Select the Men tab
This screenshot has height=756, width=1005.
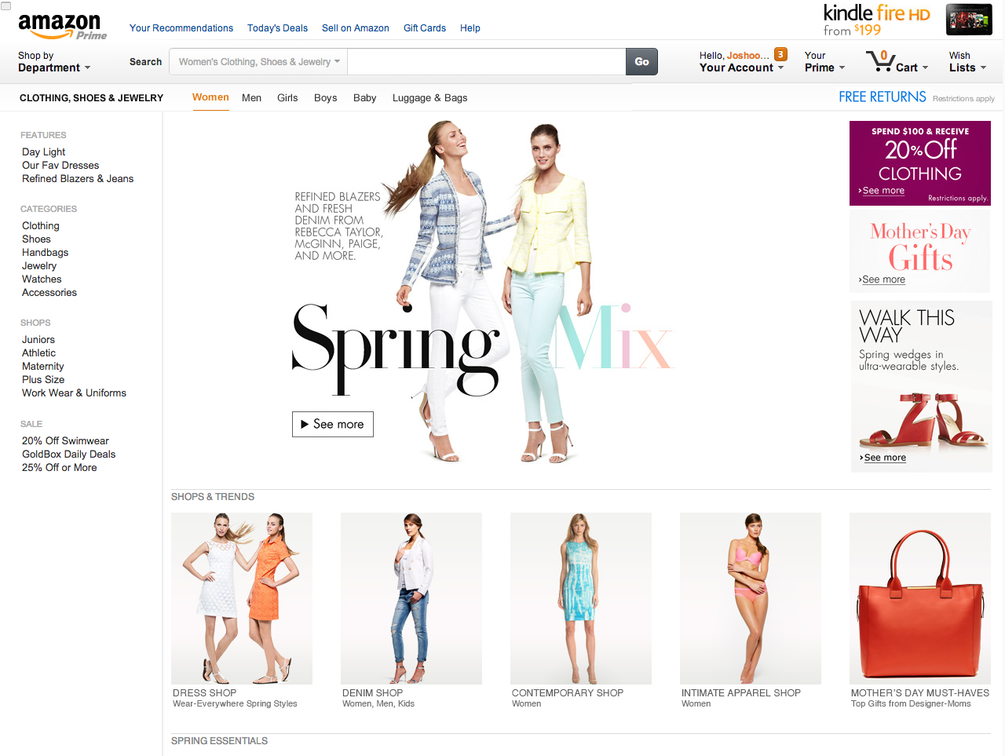pyautogui.click(x=251, y=98)
